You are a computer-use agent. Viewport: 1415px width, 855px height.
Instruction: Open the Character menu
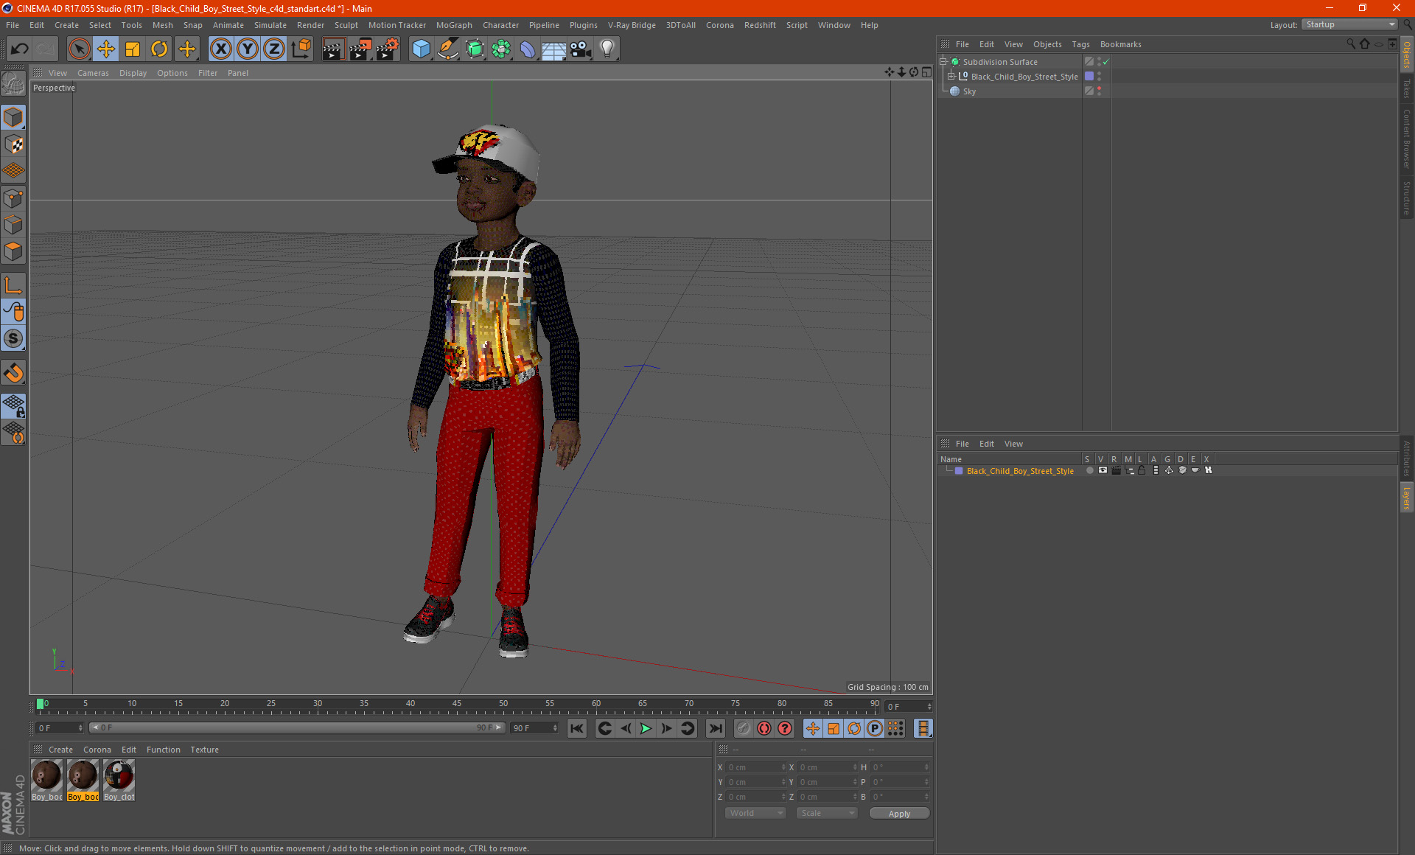pos(500,25)
